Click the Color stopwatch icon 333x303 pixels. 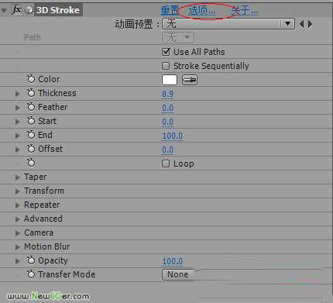[31, 79]
